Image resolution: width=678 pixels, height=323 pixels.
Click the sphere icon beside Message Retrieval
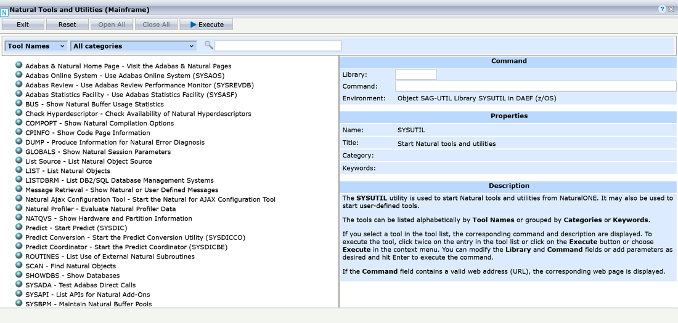coord(18,189)
